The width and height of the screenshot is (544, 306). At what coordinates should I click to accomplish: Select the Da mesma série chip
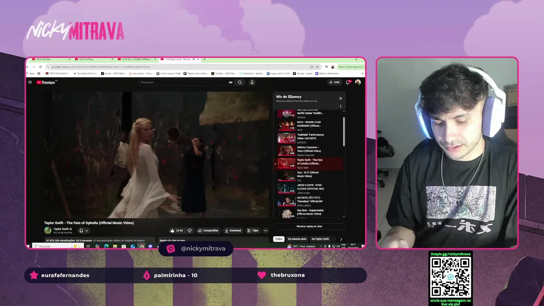point(297,239)
